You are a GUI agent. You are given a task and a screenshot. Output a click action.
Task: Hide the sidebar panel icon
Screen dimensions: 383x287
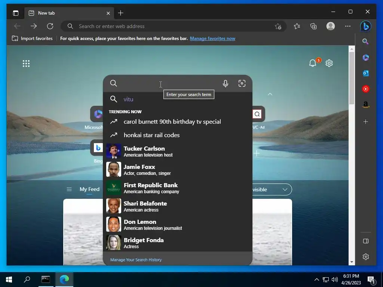click(x=366, y=241)
